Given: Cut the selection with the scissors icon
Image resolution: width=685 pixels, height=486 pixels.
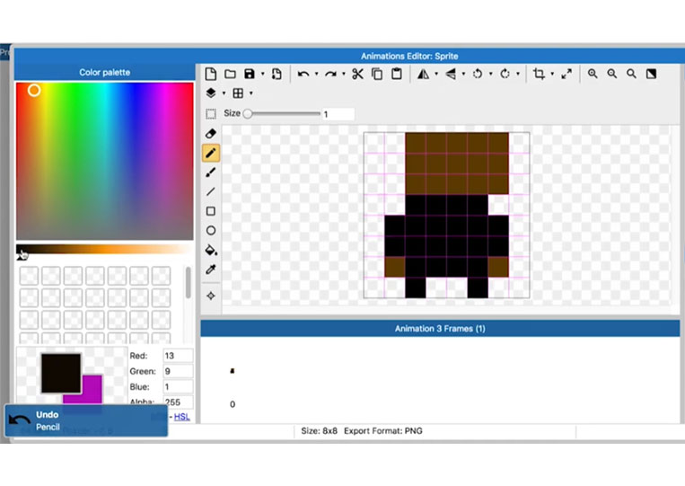Looking at the screenshot, I should (358, 74).
